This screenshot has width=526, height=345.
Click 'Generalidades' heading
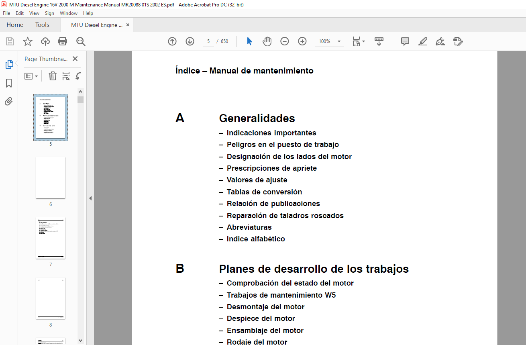click(x=257, y=118)
